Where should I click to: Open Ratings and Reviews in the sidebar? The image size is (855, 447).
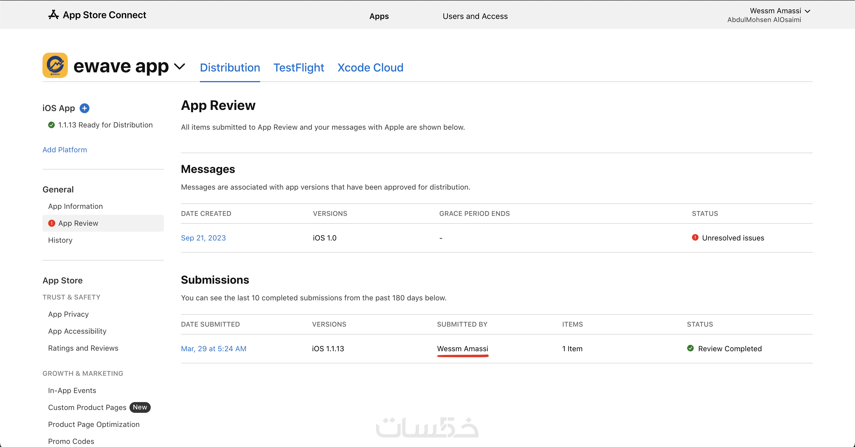click(x=83, y=348)
